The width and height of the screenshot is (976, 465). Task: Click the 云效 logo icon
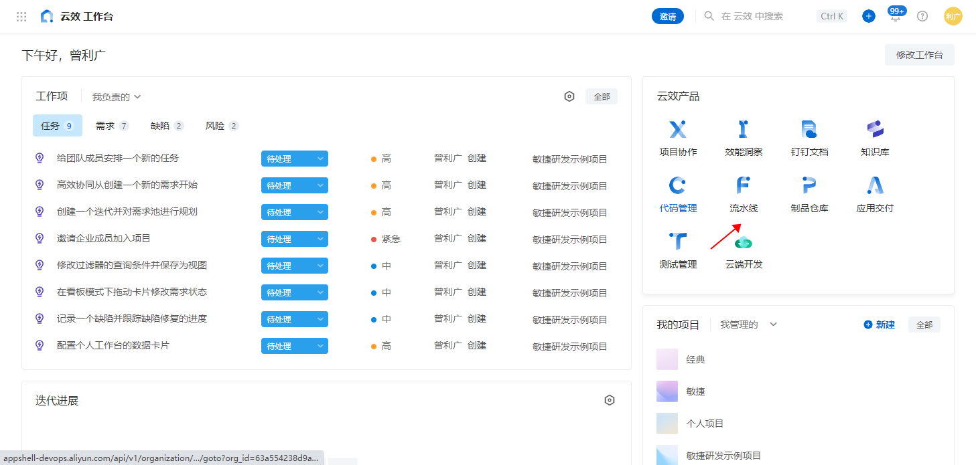point(46,17)
